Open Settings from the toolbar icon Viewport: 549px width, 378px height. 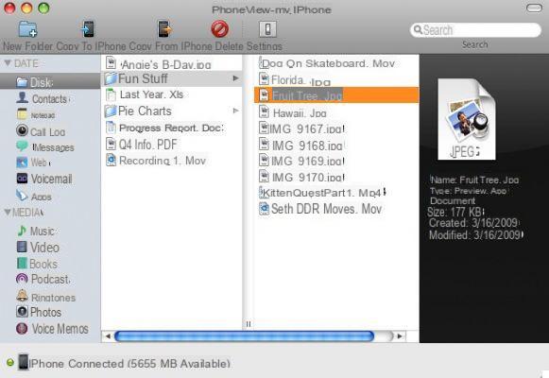[267, 29]
